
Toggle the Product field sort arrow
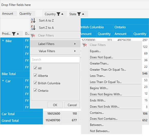(18, 34)
